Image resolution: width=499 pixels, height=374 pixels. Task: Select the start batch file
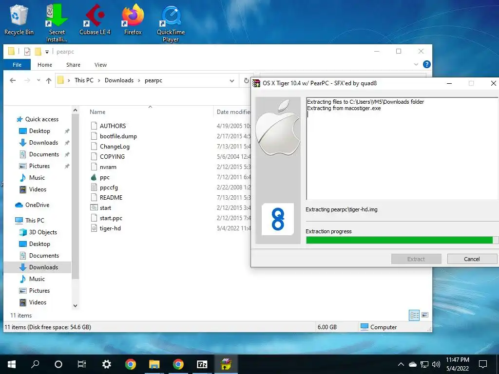tap(105, 207)
